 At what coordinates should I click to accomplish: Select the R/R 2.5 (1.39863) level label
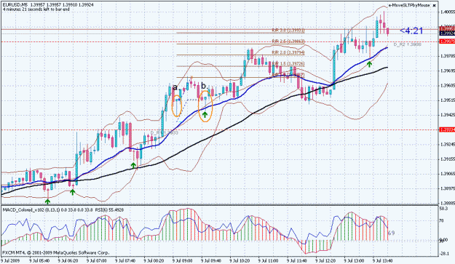click(288, 41)
